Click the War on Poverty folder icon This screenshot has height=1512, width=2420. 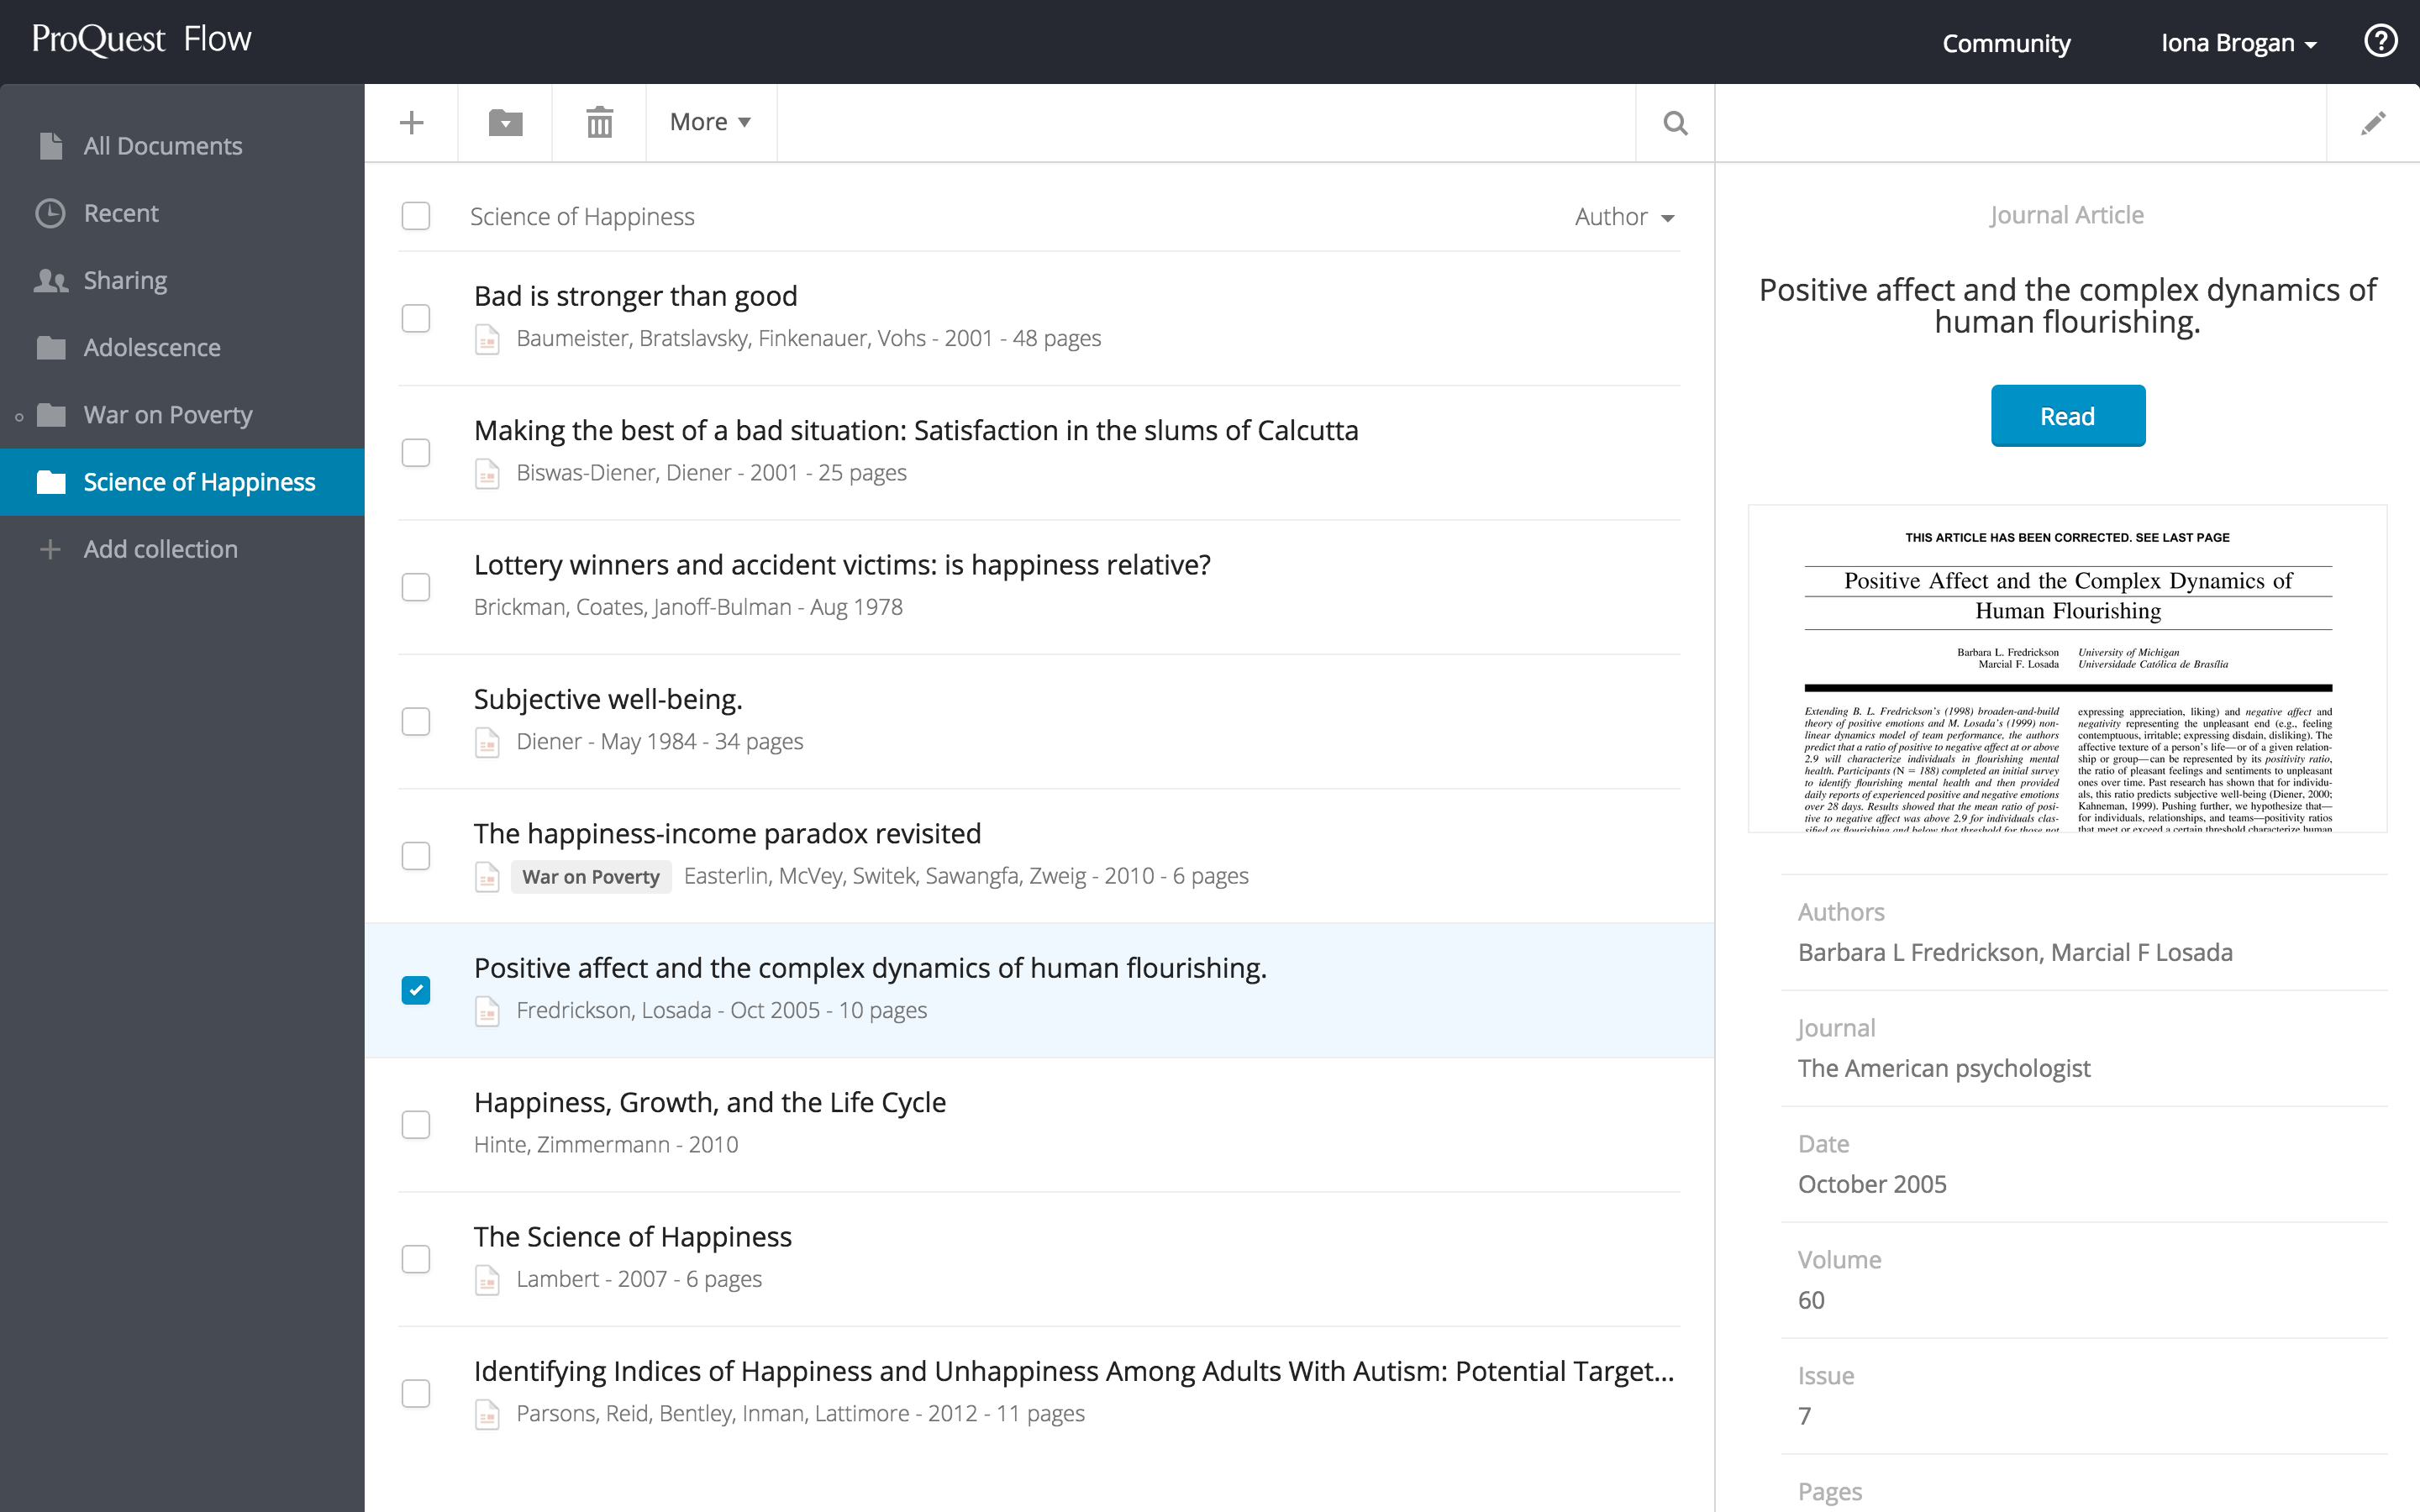coord(51,415)
